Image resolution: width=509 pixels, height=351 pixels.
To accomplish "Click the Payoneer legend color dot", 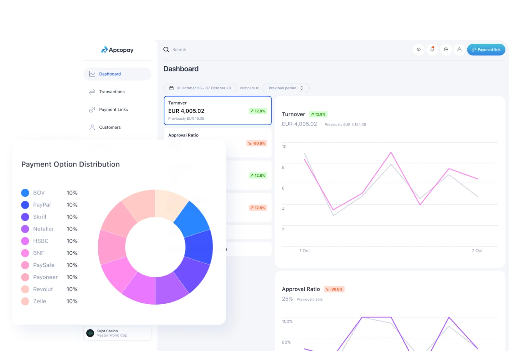I will click(x=25, y=277).
